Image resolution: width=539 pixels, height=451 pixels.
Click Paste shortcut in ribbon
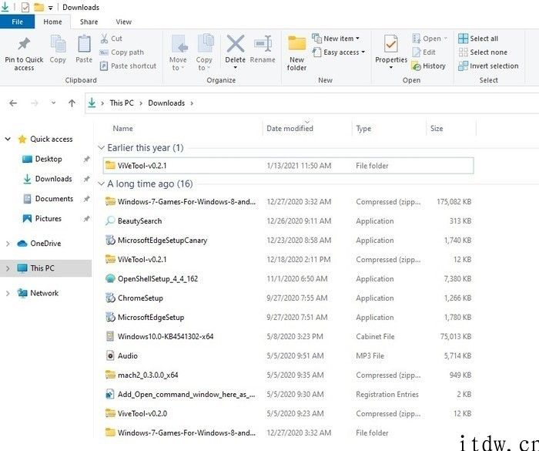(x=128, y=66)
